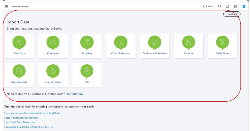The width and height of the screenshot is (250, 131).
Task: Select the Credit Notes label
Action: tap(223, 53)
